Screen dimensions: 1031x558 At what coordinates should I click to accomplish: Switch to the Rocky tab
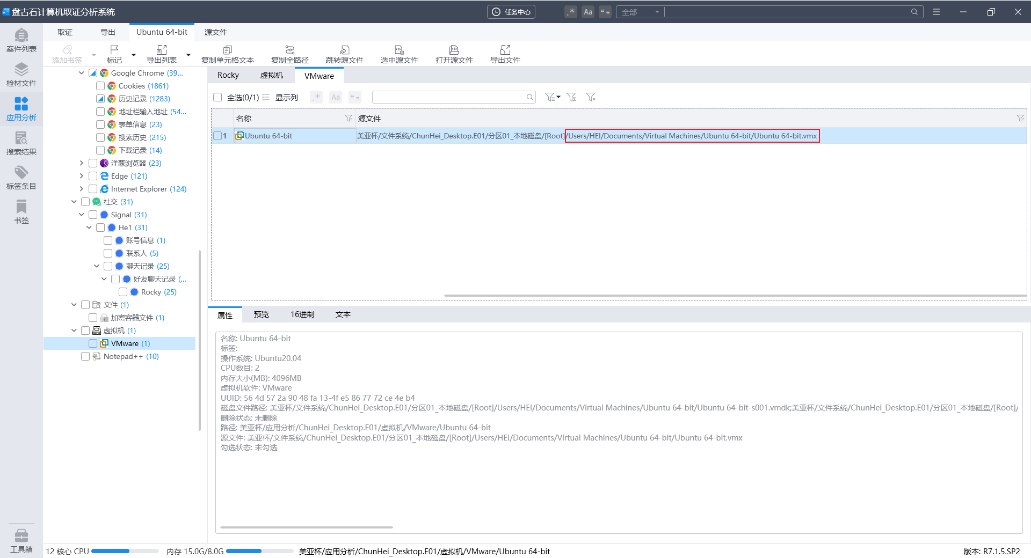(228, 75)
